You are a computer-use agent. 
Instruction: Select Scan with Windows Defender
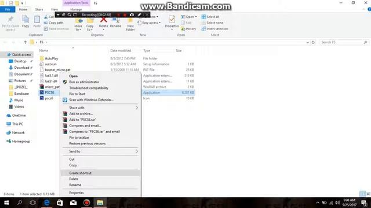pyautogui.click(x=101, y=100)
